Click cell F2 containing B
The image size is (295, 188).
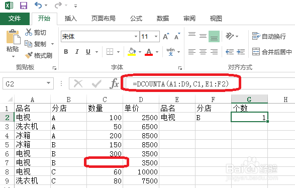coord(213,118)
